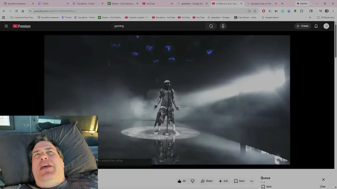This screenshot has width=337, height=189.
Task: Focus the YouTube search box containing gaming
Action: pyautogui.click(x=159, y=26)
